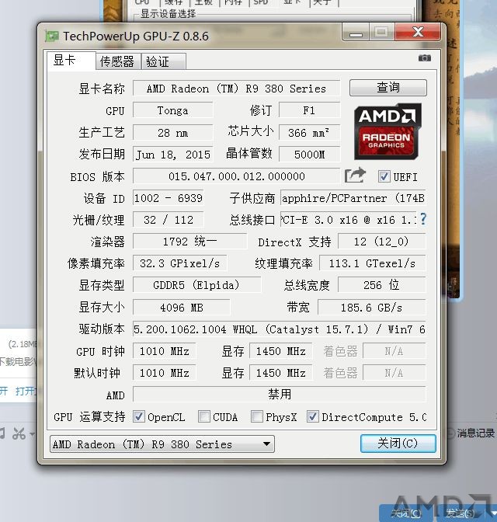Click the GPU 时钟 1010 MHz value
The height and width of the screenshot is (522, 497).
tap(165, 351)
